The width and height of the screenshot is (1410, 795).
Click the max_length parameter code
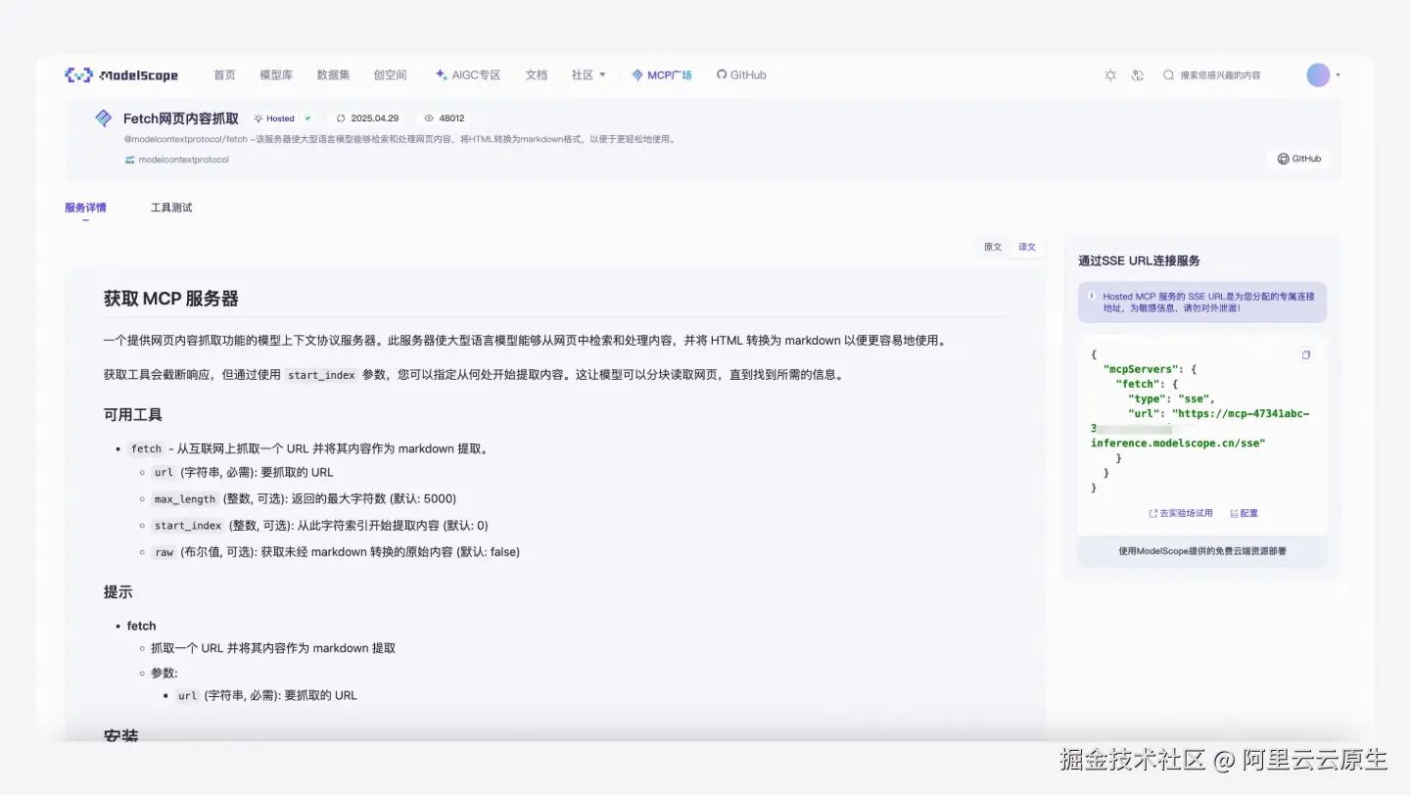185,498
